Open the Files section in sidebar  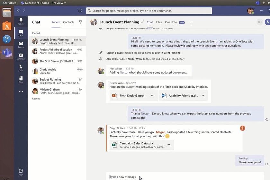pyautogui.click(x=21, y=80)
